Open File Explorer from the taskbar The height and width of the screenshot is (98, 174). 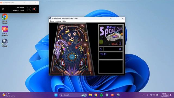click(90, 95)
